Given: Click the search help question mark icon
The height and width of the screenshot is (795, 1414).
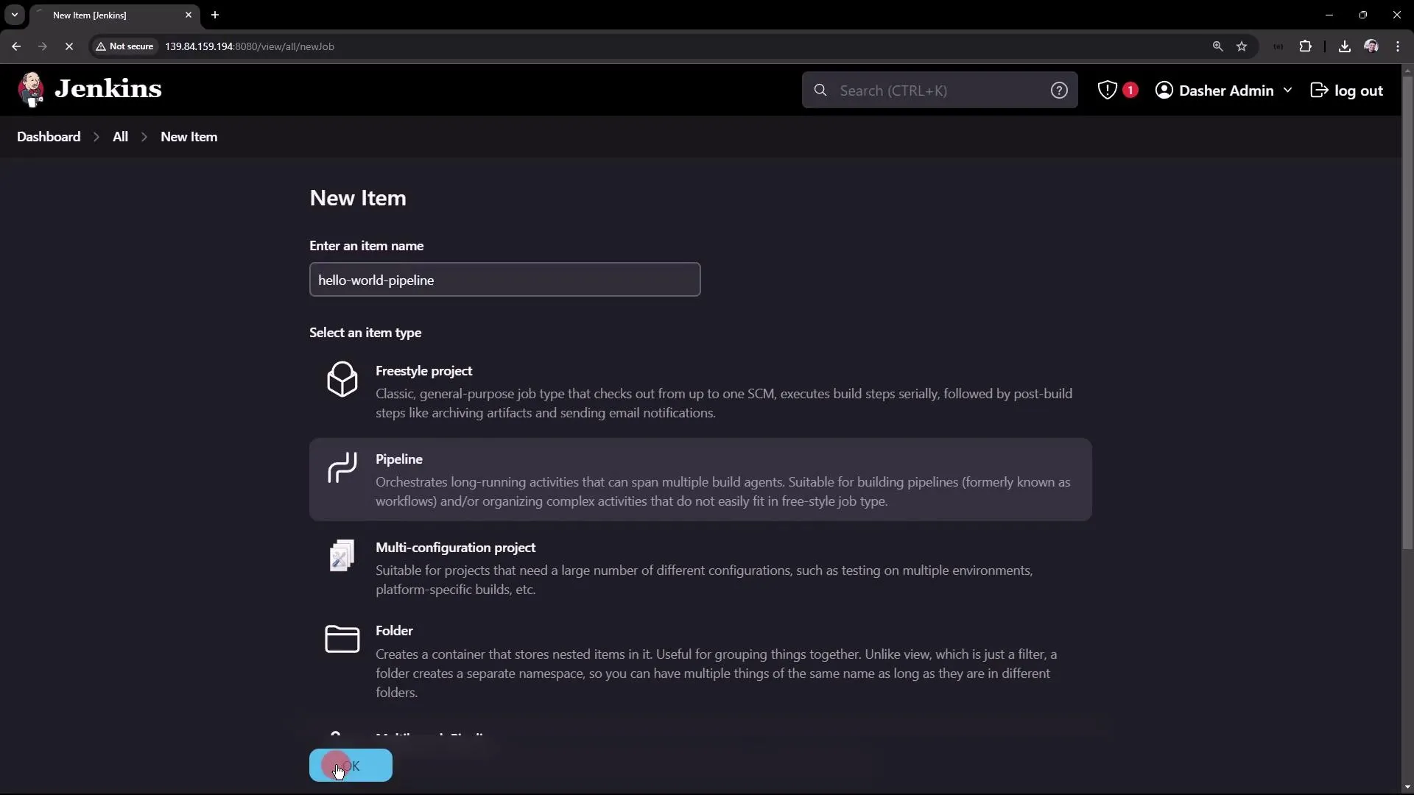Looking at the screenshot, I should [x=1058, y=90].
